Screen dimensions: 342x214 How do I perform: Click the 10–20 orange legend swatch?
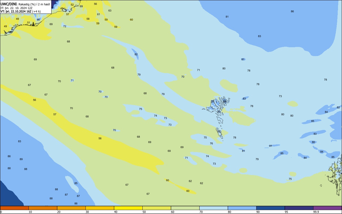(x=43, y=208)
